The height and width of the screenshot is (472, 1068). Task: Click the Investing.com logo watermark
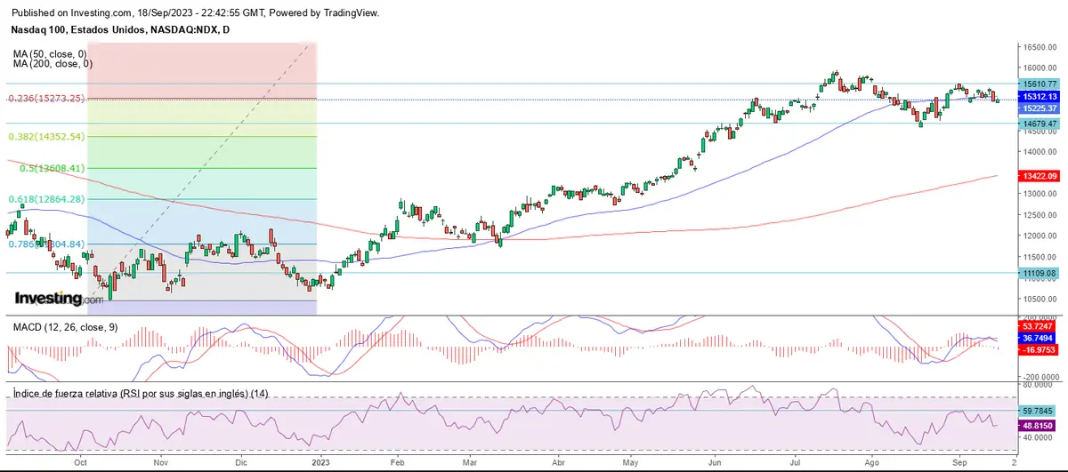pos(59,300)
